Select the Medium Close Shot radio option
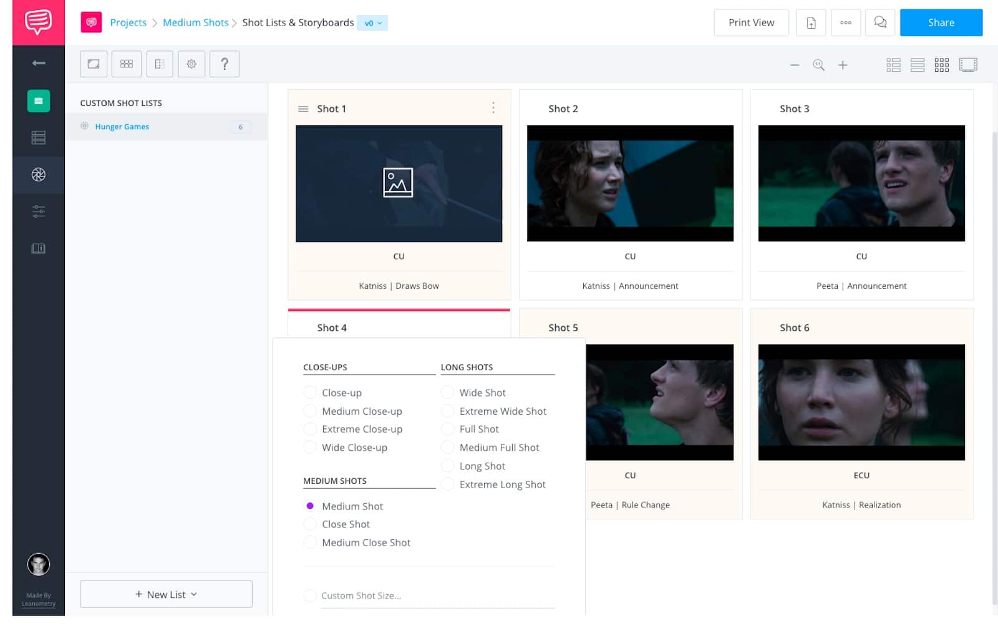The height and width of the screenshot is (631, 998). click(x=310, y=542)
